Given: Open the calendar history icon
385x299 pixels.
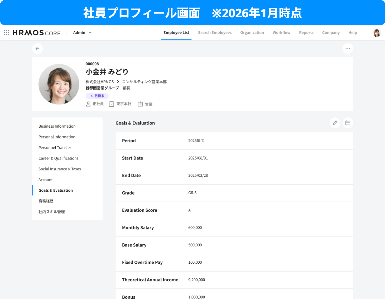Looking at the screenshot, I should (348, 123).
